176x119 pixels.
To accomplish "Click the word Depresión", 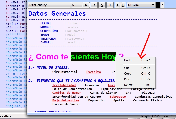I will pos(96,100).
